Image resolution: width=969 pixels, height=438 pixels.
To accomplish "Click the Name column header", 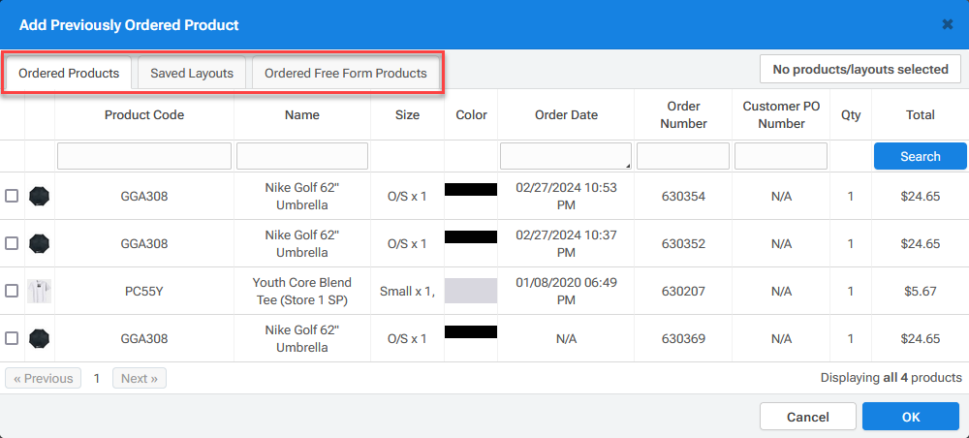I will point(302,115).
